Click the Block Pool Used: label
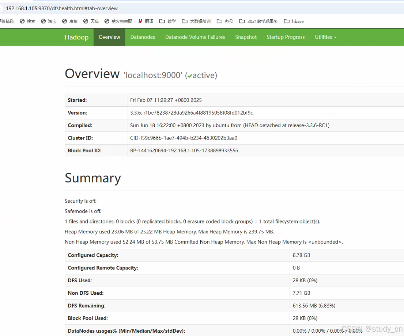 click(x=88, y=318)
